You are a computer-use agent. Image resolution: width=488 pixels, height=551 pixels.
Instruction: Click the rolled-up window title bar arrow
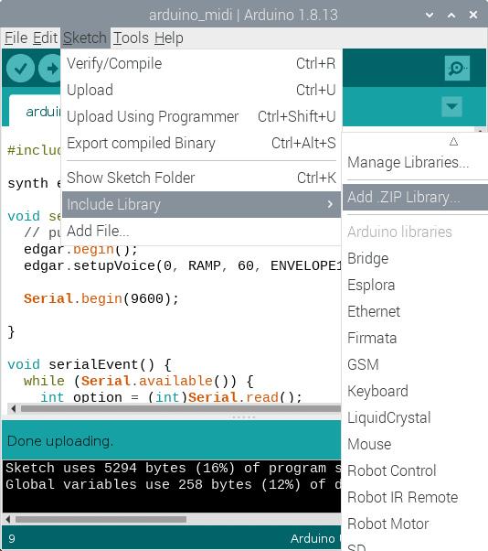coord(451,15)
